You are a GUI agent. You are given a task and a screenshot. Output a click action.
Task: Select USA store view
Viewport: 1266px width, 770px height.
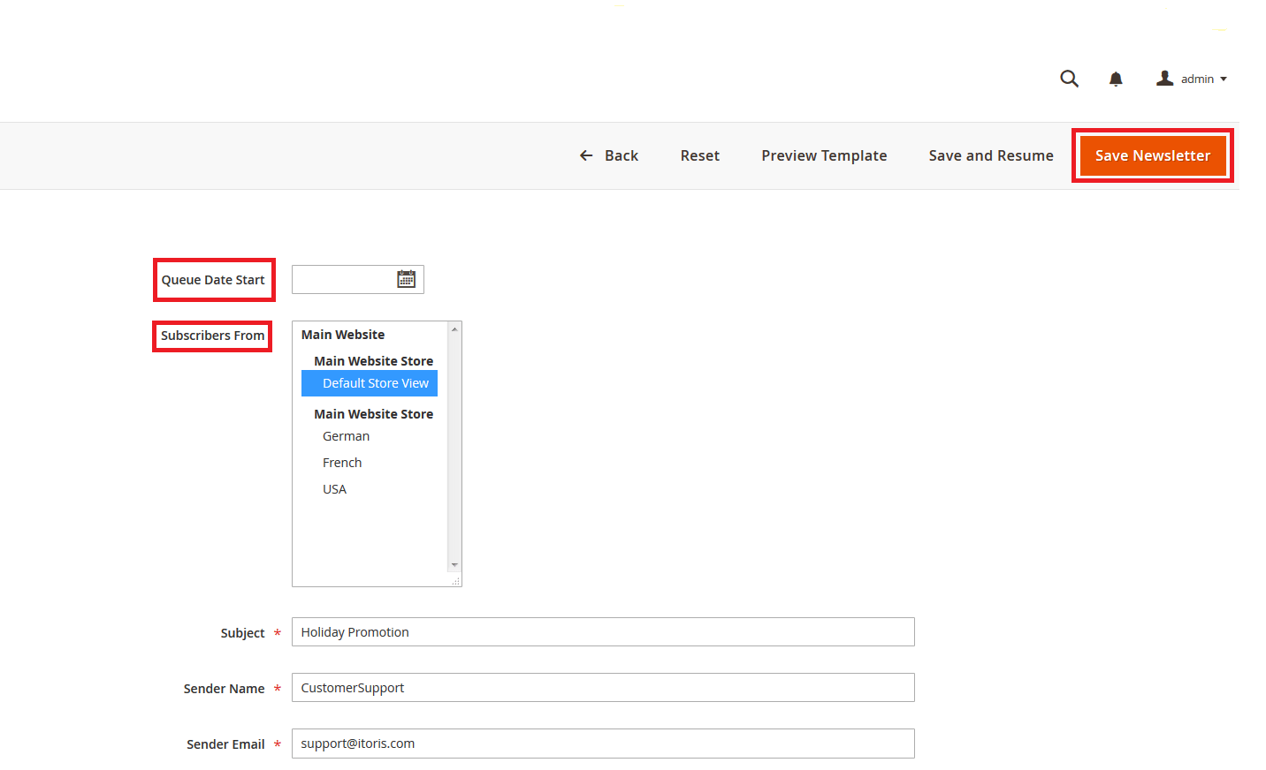click(x=334, y=489)
